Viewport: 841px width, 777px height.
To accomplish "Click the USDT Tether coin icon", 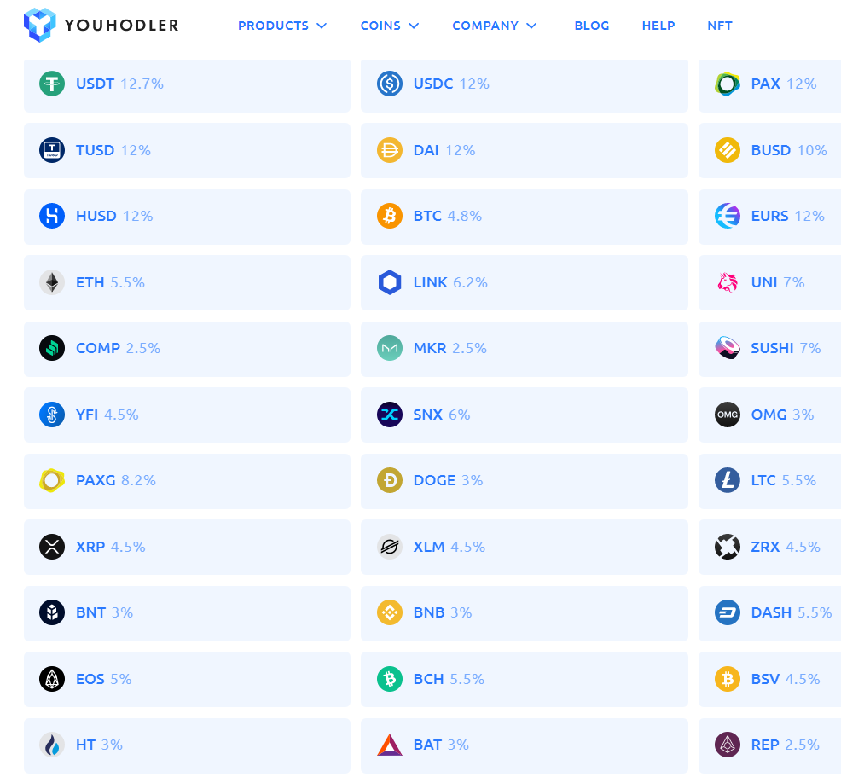I will (x=52, y=84).
